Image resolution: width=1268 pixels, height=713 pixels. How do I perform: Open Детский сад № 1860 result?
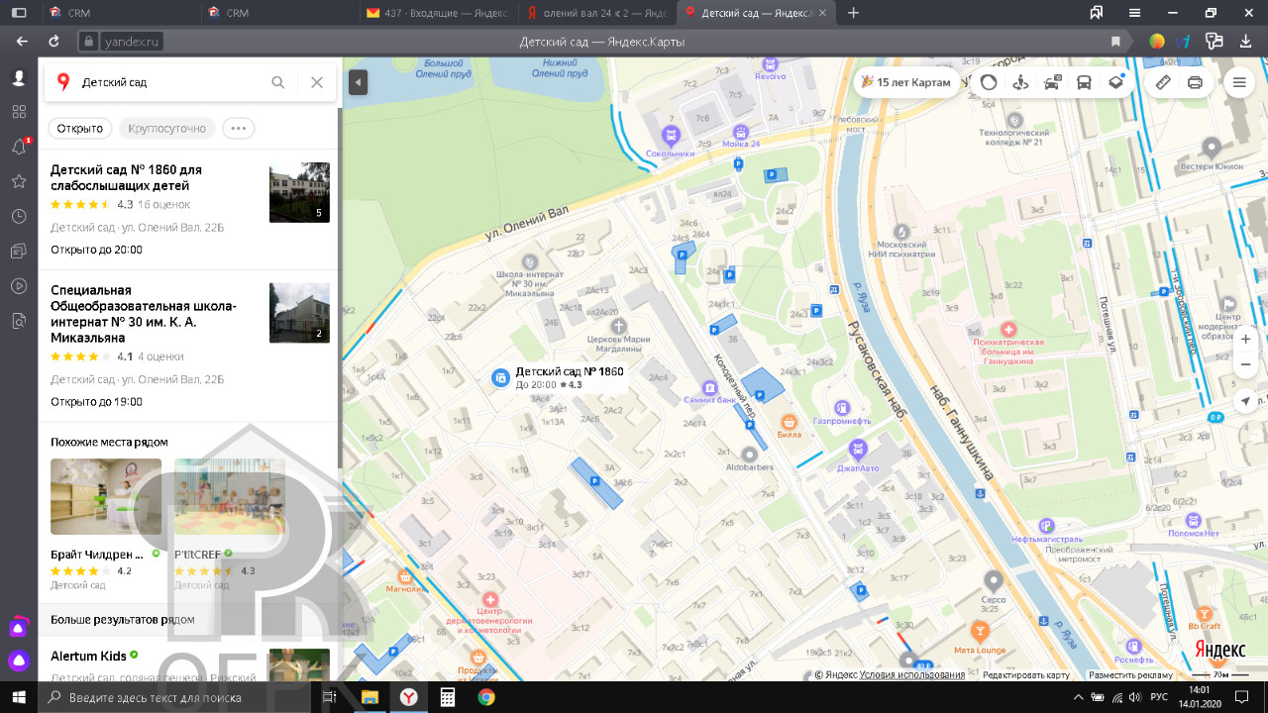click(126, 177)
